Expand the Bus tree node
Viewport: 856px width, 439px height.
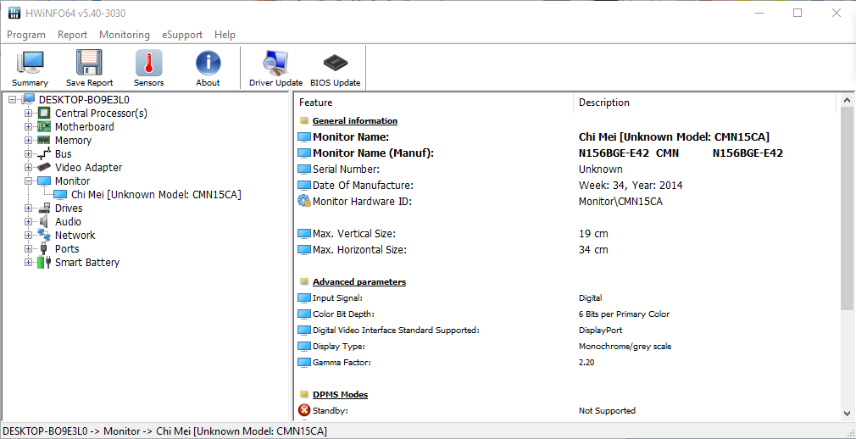29,154
